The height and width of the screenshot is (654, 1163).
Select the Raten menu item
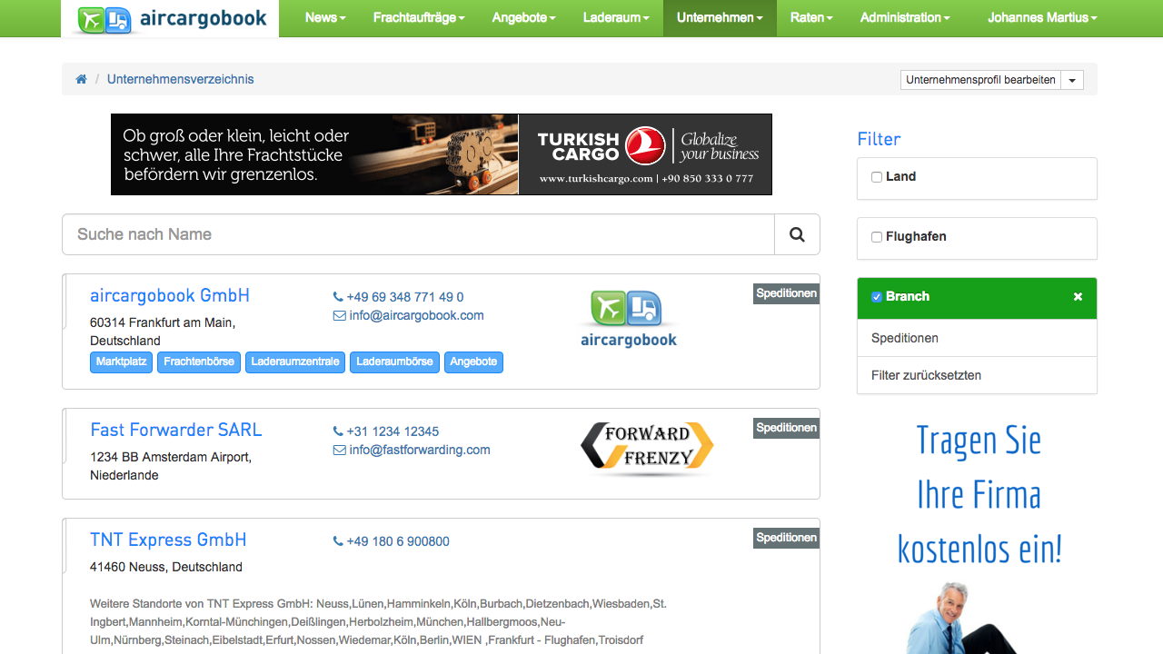point(811,18)
